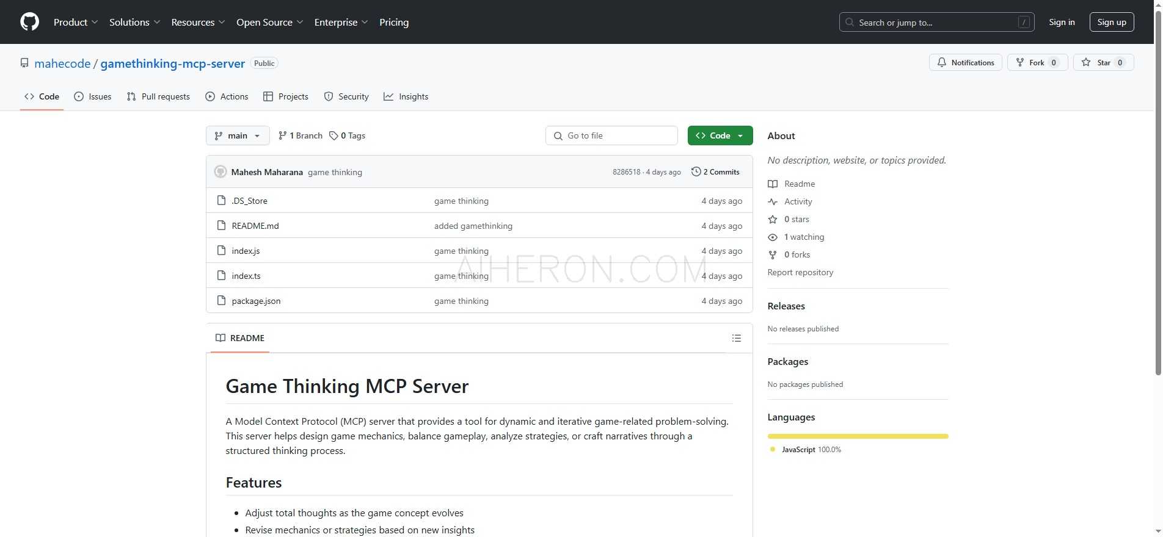Open the Pricing page
Image resolution: width=1163 pixels, height=537 pixels.
click(394, 22)
